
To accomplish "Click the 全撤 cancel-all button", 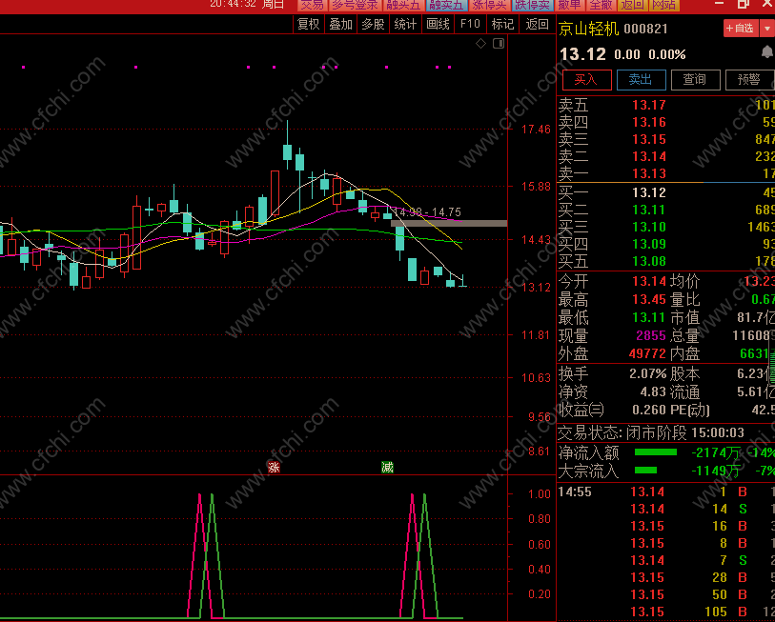I will tap(601, 5).
